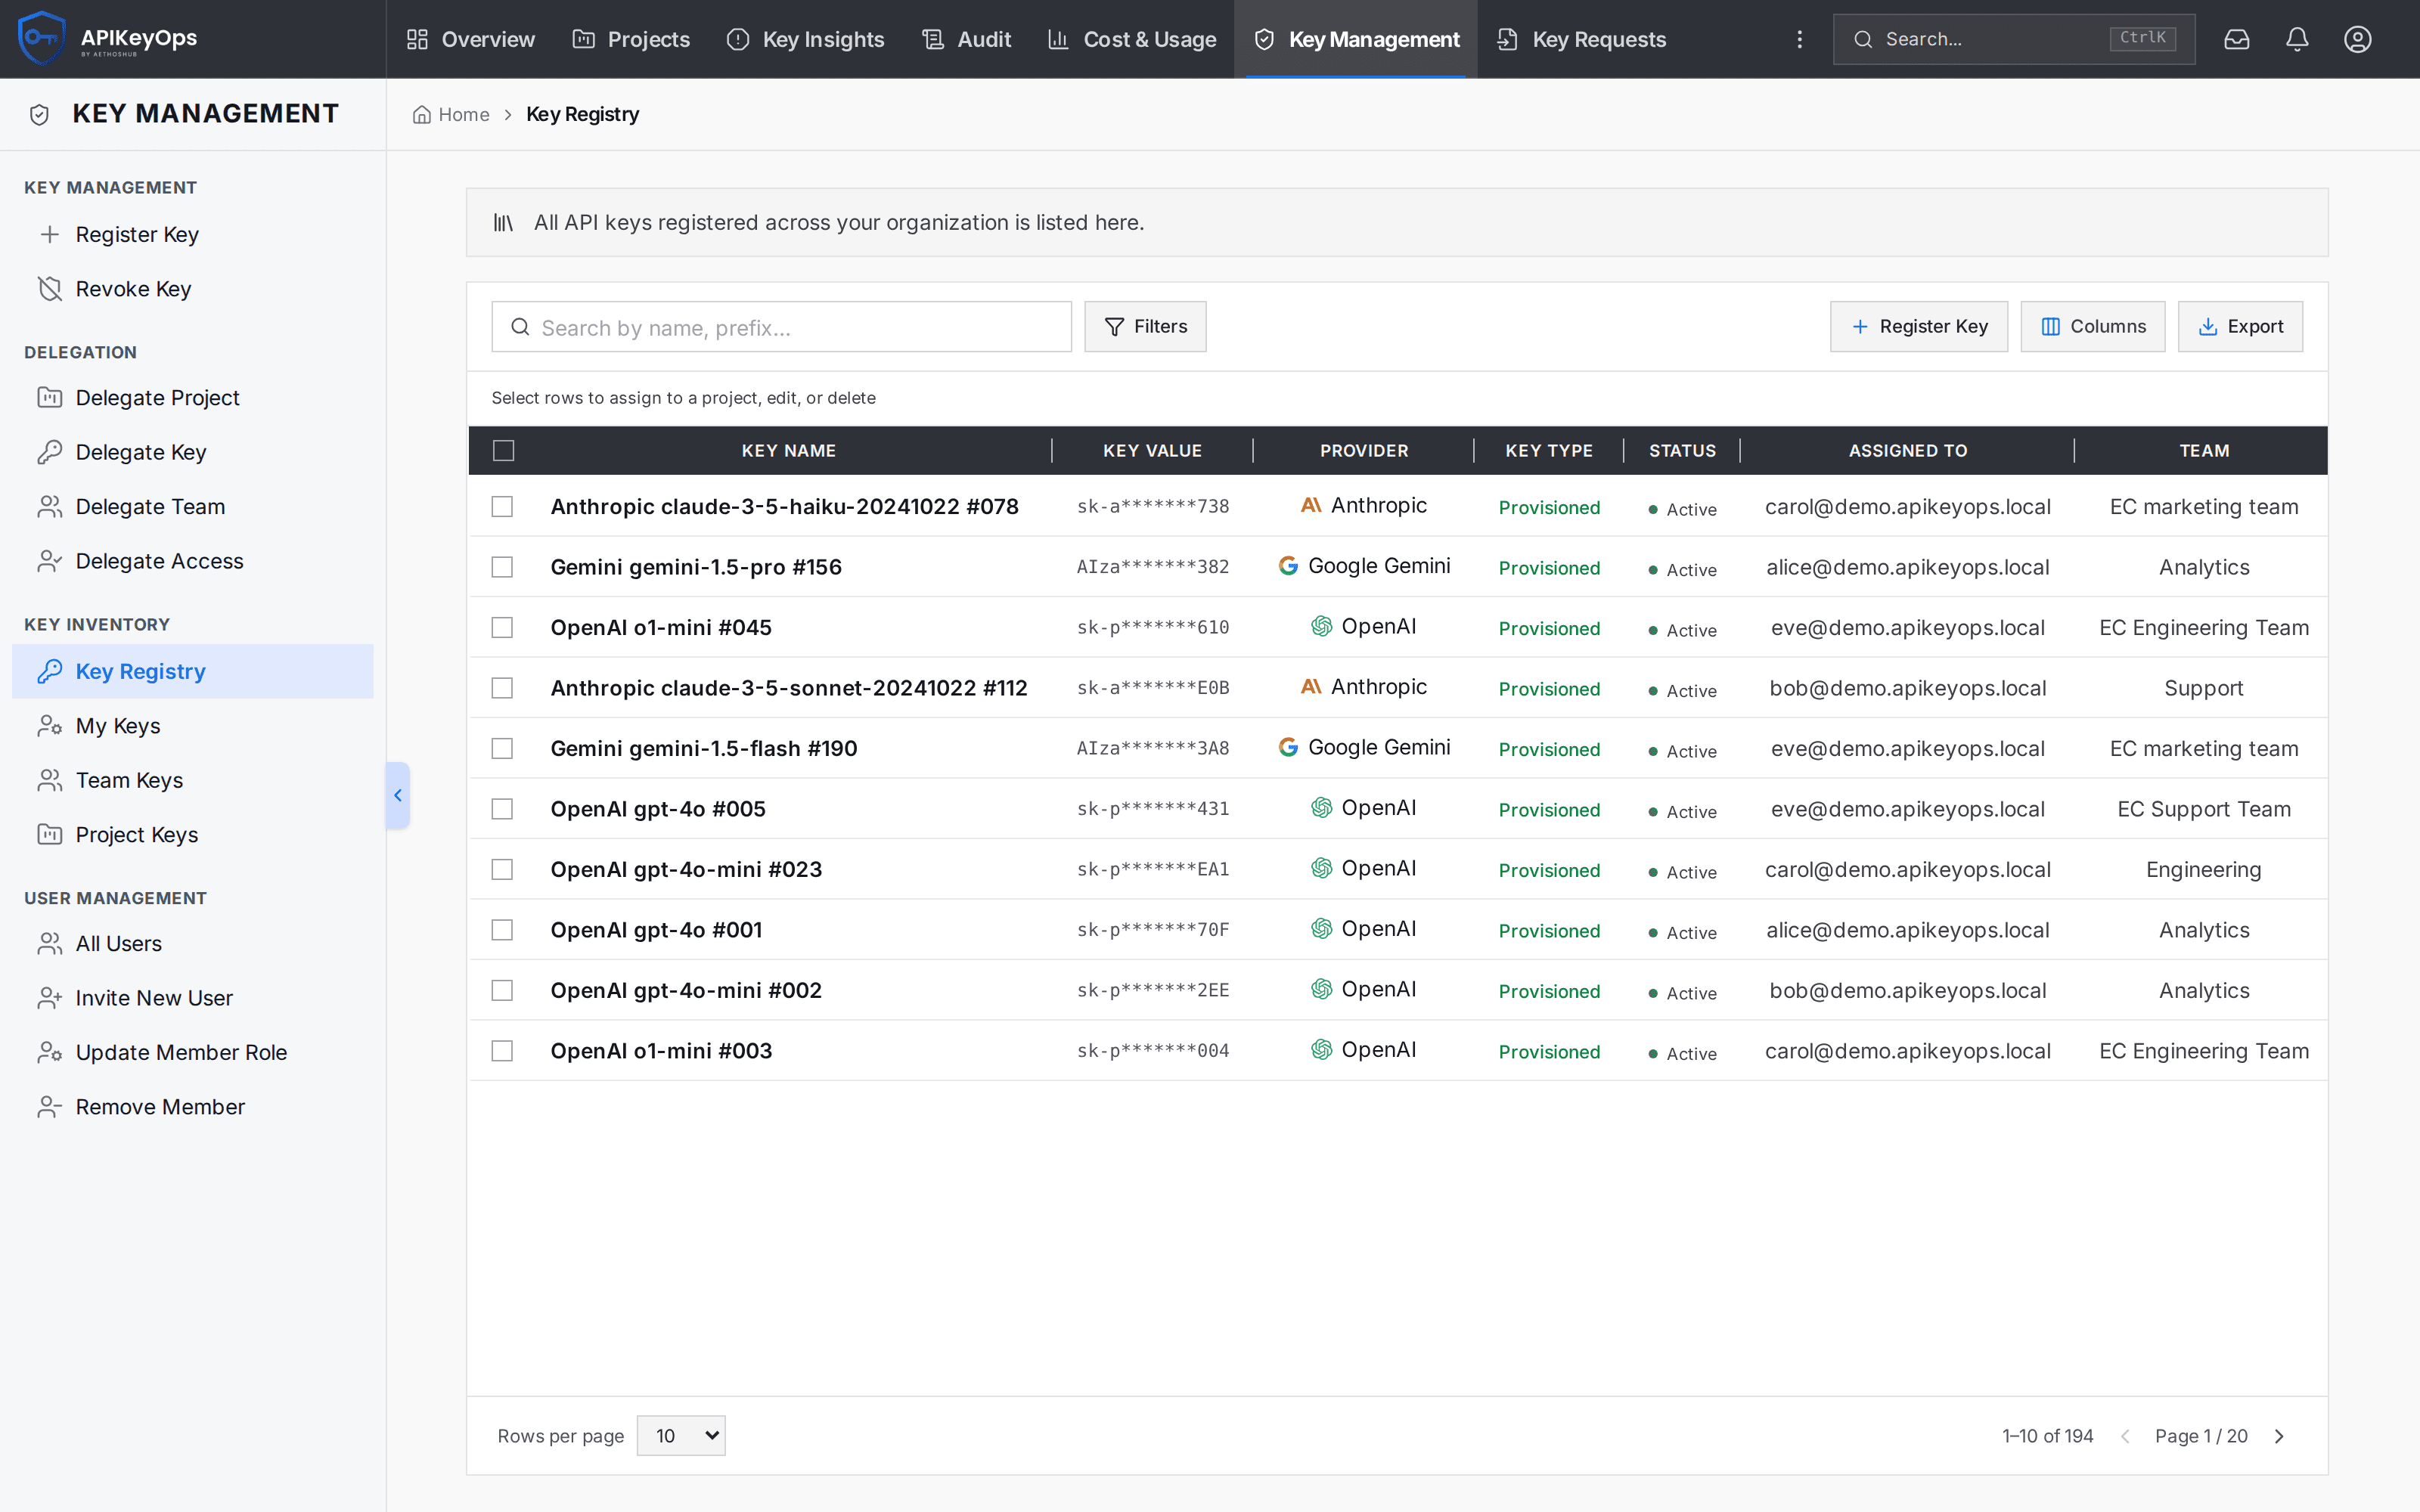Focus the Search by name, prefix field

click(x=781, y=327)
